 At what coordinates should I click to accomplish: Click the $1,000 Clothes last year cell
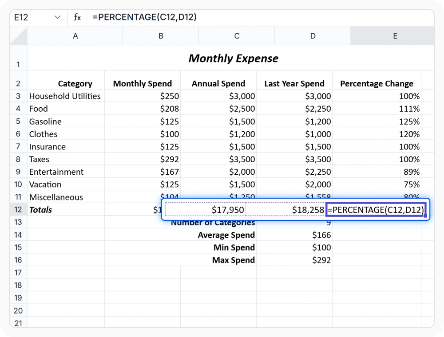click(294, 134)
